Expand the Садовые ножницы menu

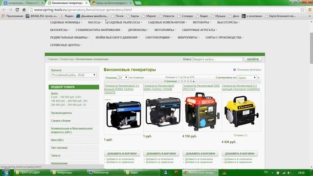[66, 22]
